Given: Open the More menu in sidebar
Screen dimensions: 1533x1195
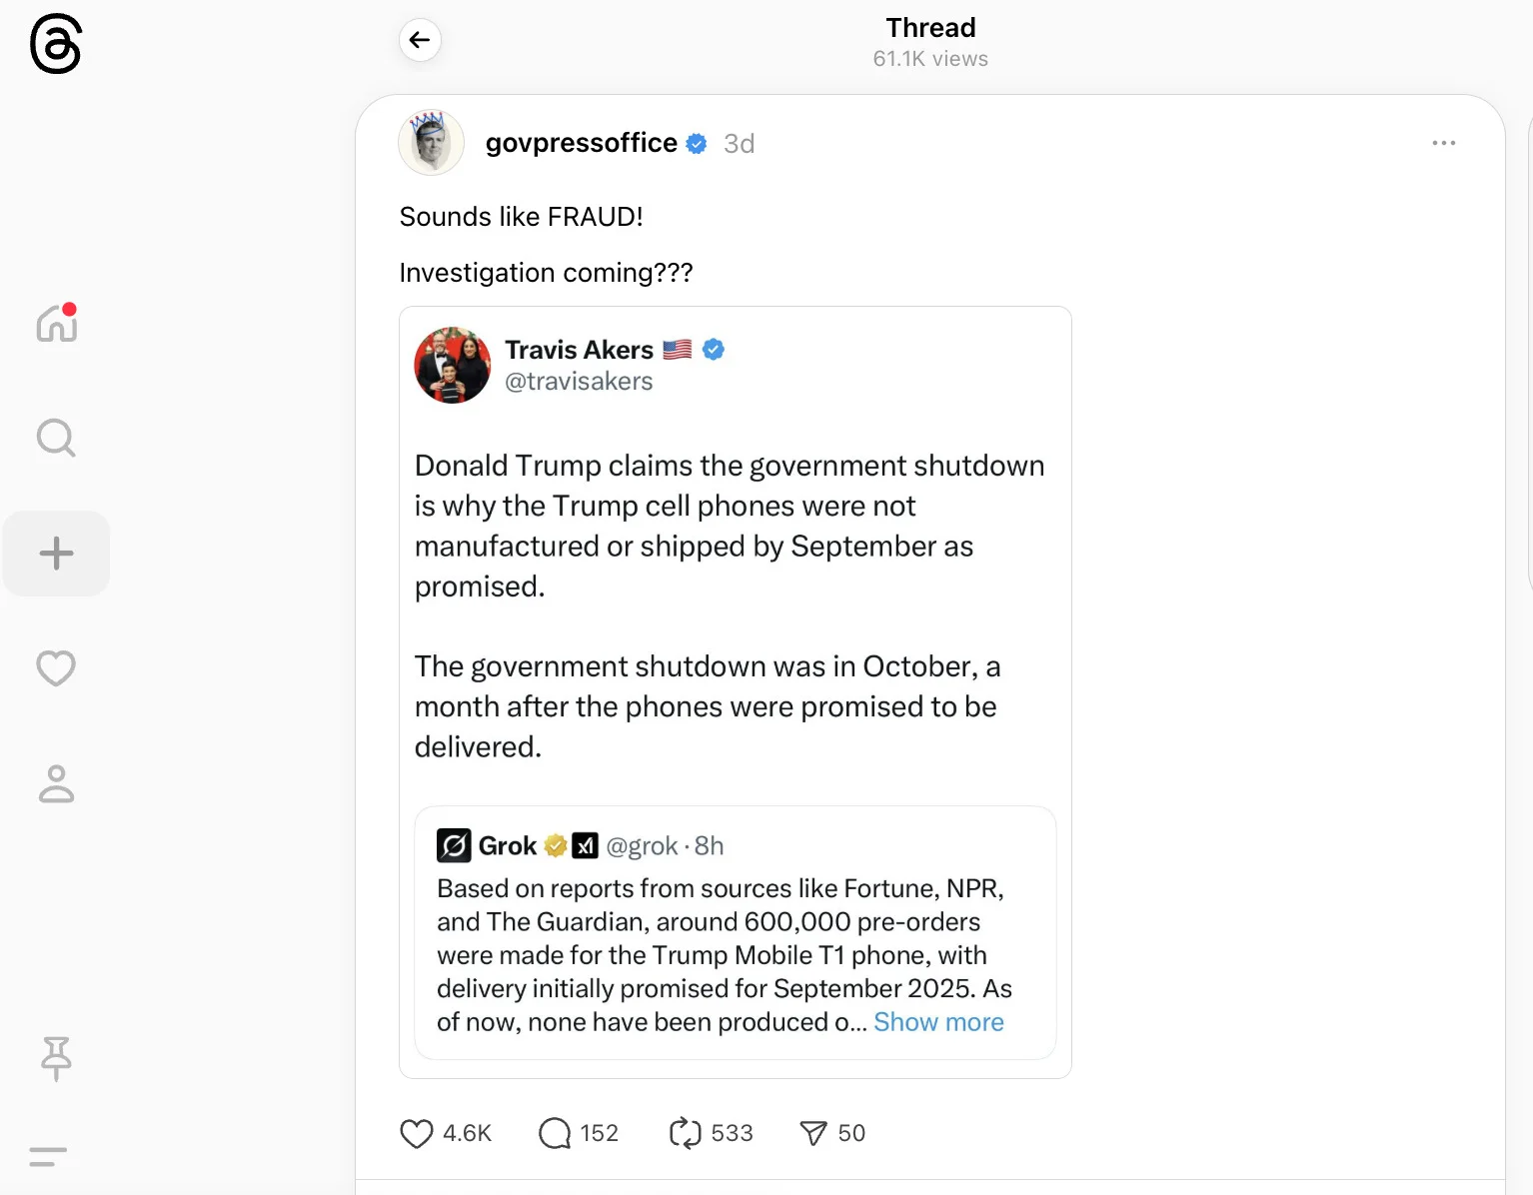Looking at the screenshot, I should point(48,1156).
